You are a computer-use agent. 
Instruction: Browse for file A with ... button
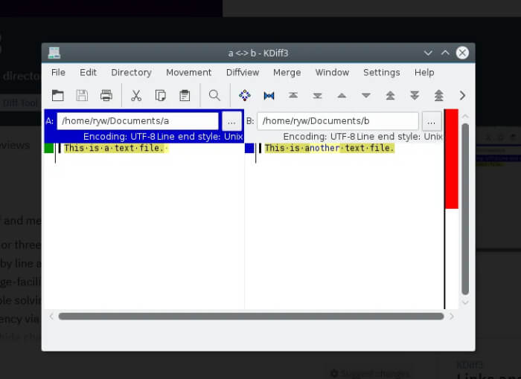[231, 121]
